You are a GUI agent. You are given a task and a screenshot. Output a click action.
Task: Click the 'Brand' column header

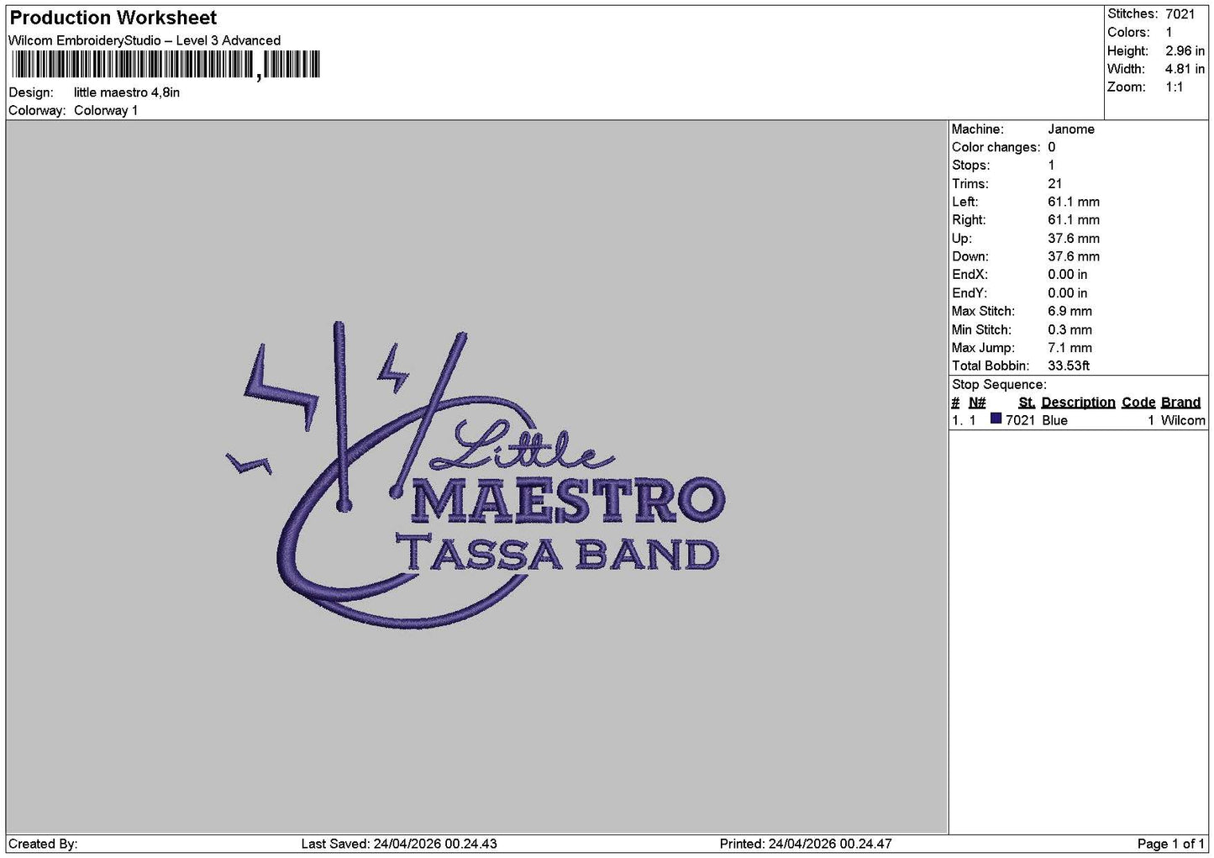pyautogui.click(x=1180, y=403)
